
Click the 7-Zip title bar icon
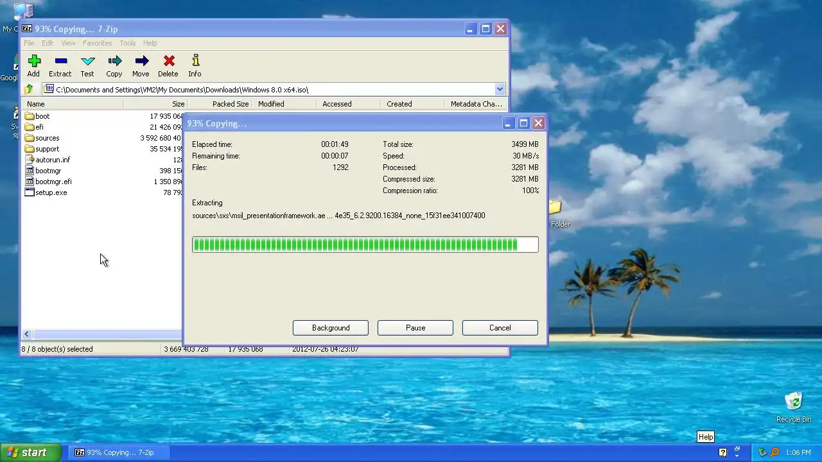27,29
